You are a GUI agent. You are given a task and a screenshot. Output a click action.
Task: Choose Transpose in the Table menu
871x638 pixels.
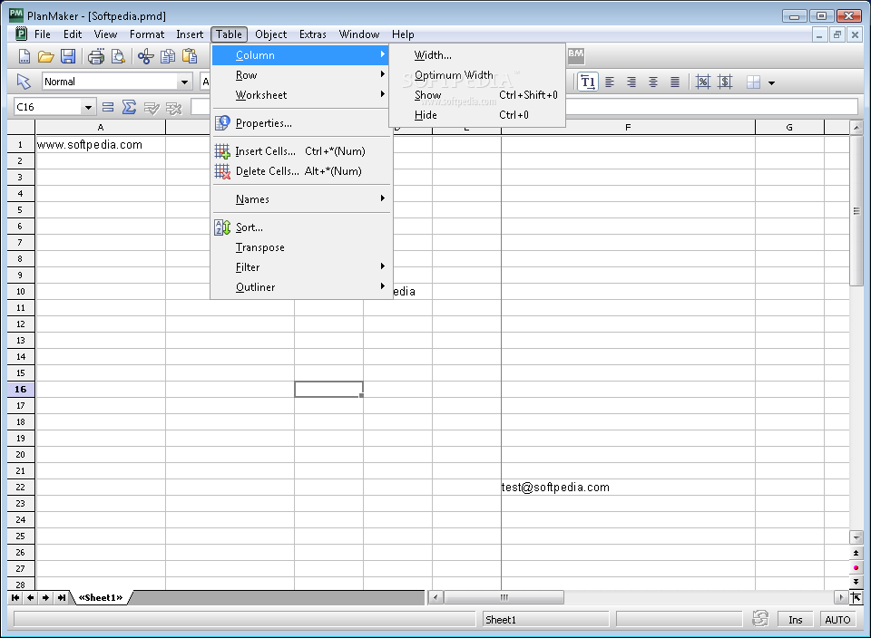point(259,247)
